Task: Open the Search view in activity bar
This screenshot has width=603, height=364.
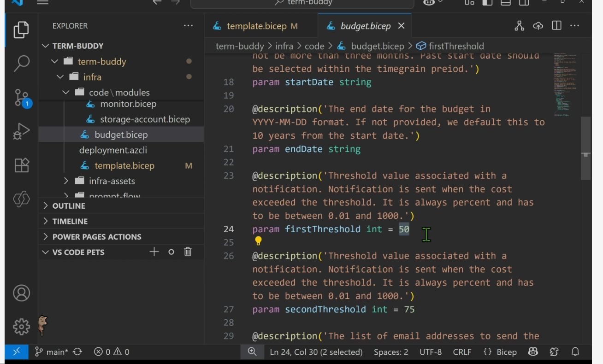Action: click(x=21, y=63)
